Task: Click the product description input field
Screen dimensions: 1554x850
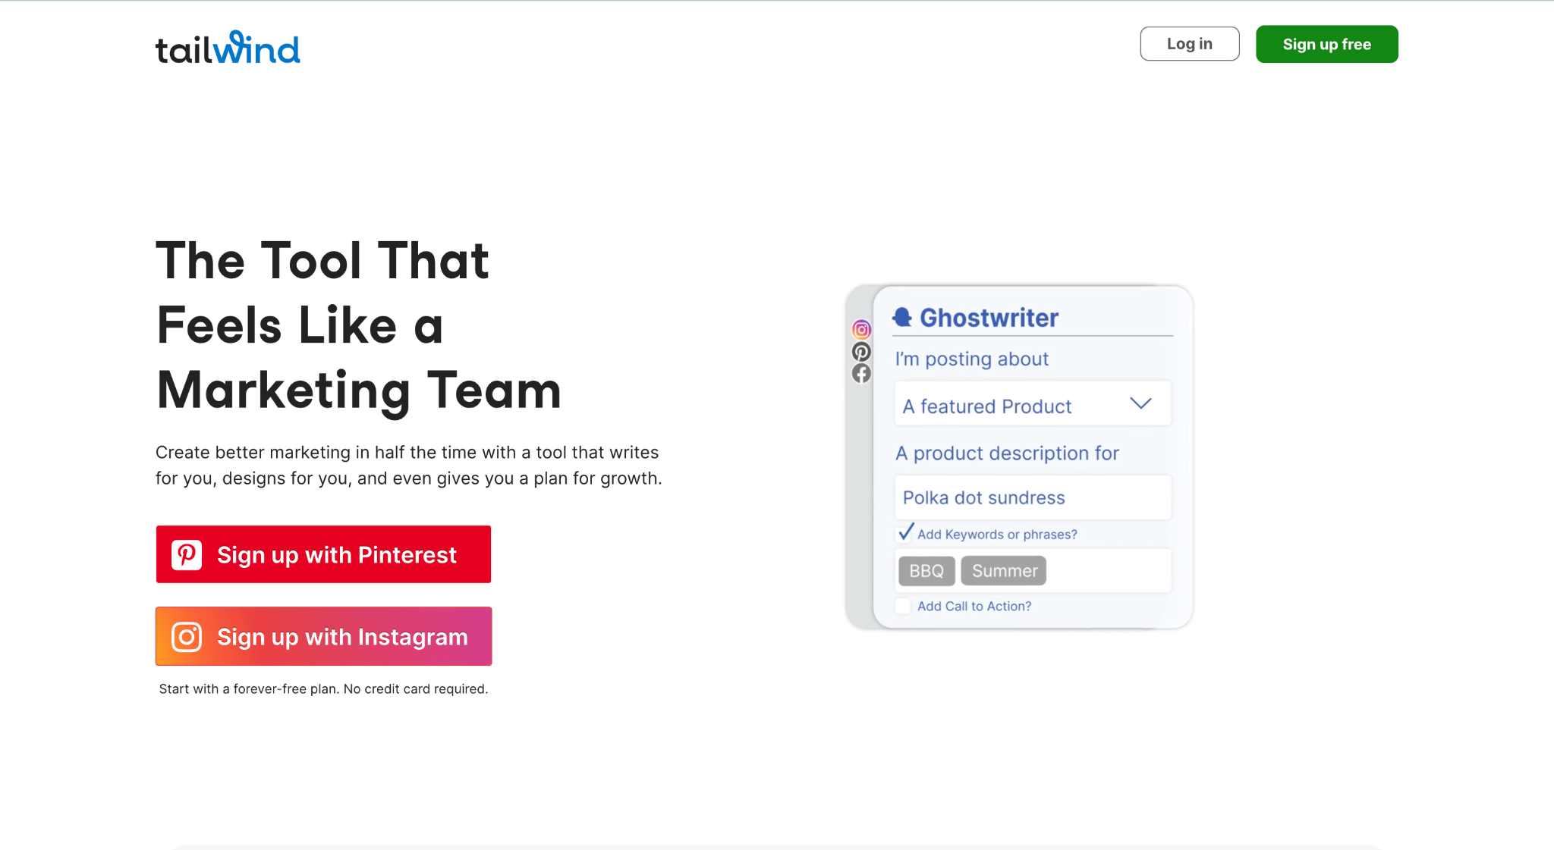Action: [x=1031, y=497]
